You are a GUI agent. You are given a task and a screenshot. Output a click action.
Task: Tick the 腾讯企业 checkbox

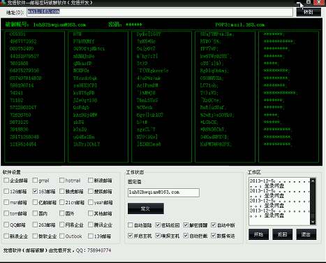[x=91, y=225]
